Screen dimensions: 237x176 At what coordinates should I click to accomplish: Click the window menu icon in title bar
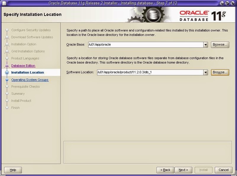(4, 3)
